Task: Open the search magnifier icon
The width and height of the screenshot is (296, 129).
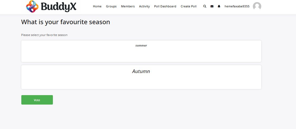Action: pos(205,6)
